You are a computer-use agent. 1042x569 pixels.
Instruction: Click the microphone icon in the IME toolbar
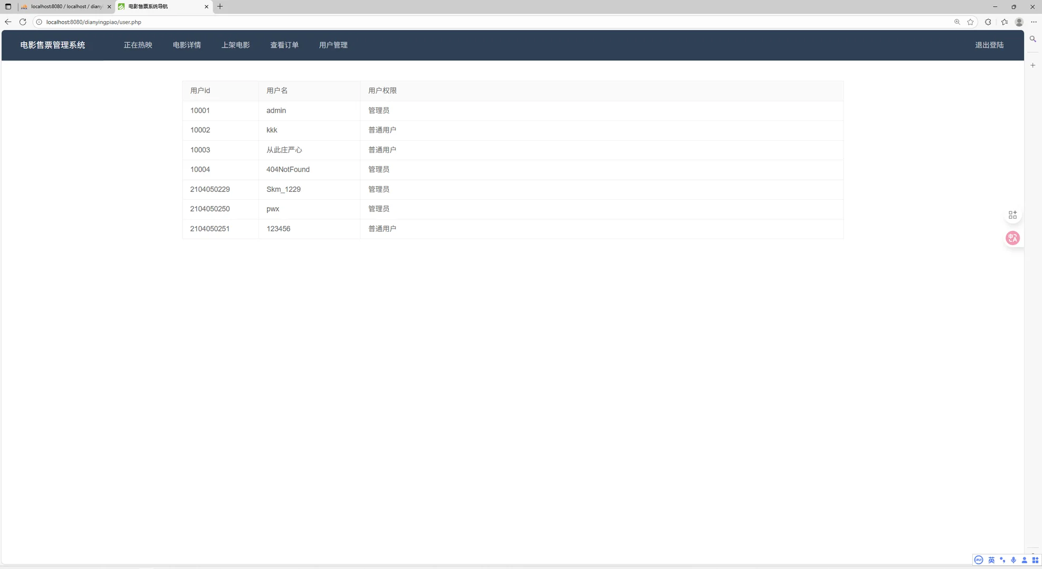pos(1013,560)
